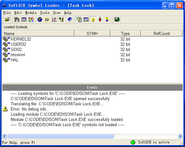Click the gear icon next to USER32
Viewport: 185px width, 147px height.
(6, 44)
